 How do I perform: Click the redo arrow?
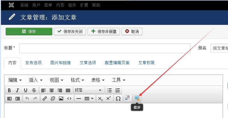click(x=35, y=99)
